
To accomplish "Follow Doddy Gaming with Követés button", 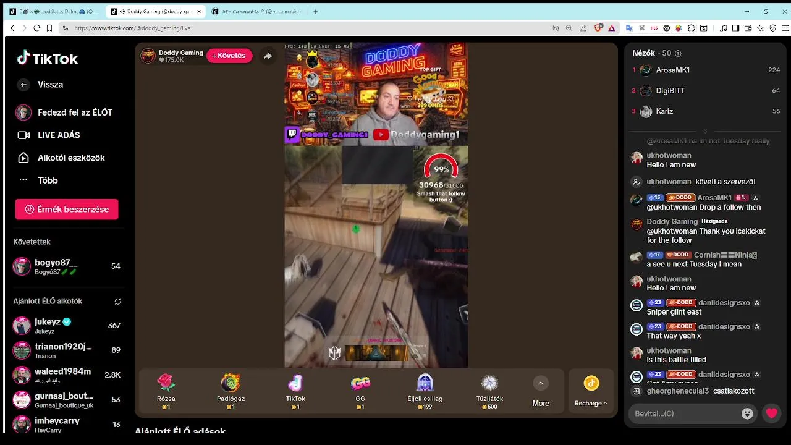I will 229,56.
